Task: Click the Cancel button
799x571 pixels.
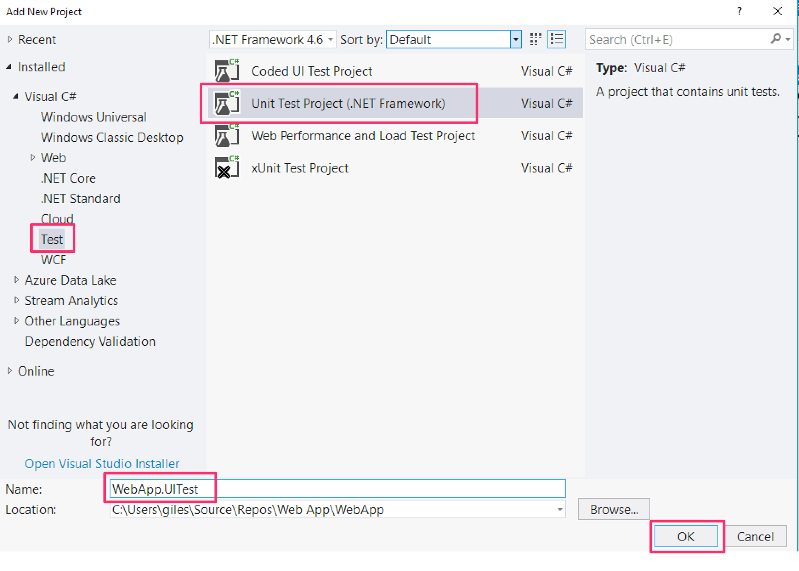Action: click(755, 536)
